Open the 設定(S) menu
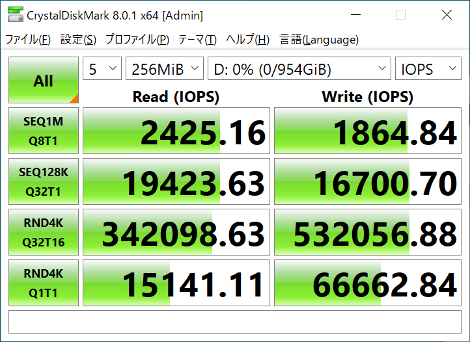The image size is (470, 342). 78,40
